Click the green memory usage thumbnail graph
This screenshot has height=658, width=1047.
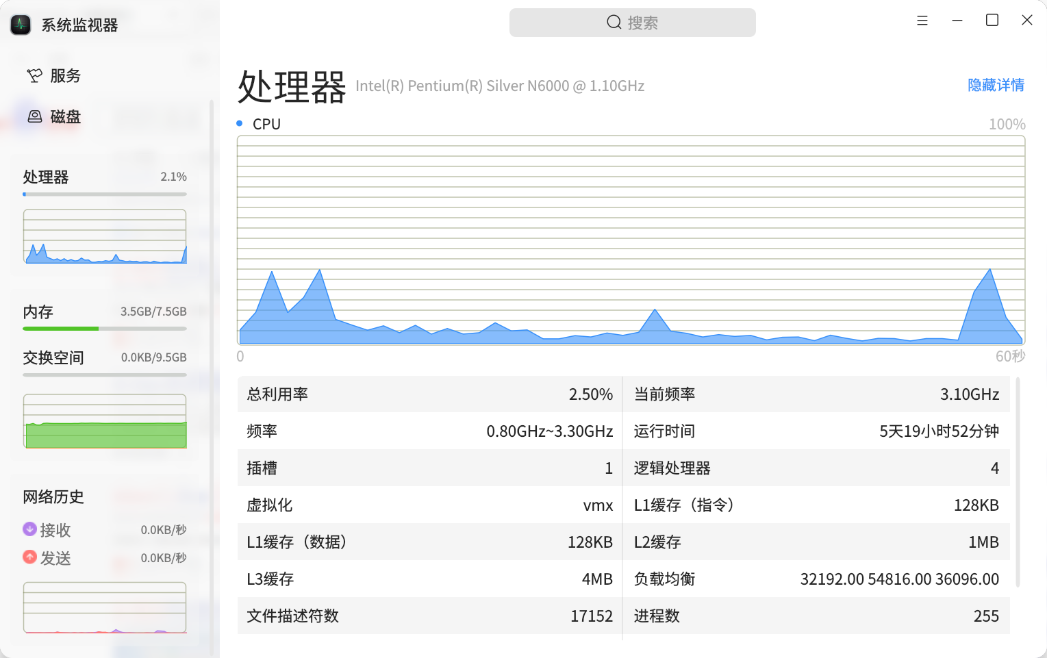pyautogui.click(x=105, y=421)
